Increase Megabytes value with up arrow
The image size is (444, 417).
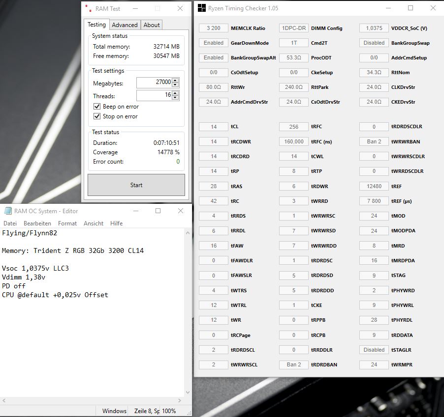pyautogui.click(x=175, y=80)
